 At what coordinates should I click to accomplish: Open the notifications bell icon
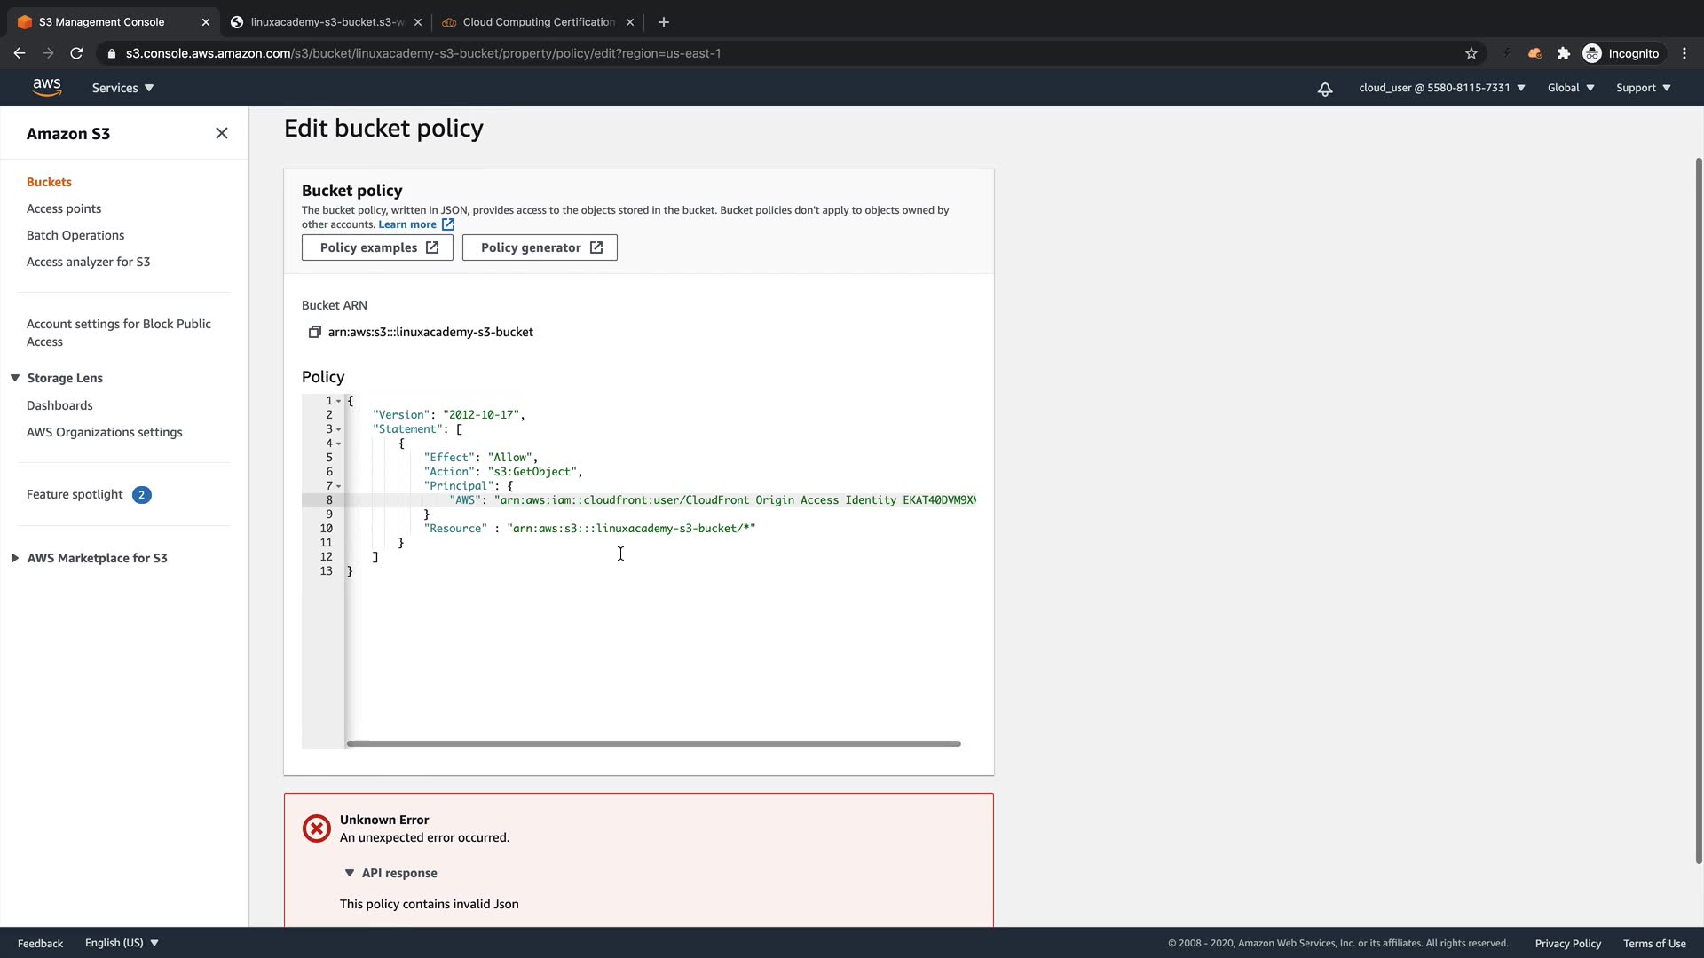coord(1324,88)
